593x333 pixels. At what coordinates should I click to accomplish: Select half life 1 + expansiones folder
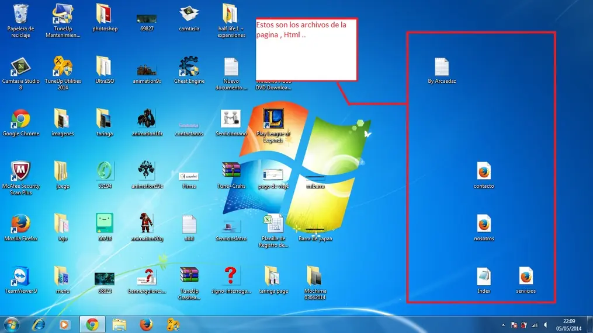(x=231, y=15)
